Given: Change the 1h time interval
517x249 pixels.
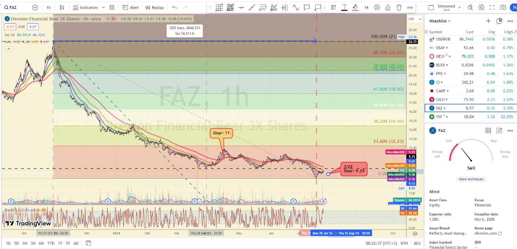Looking at the screenshot, I should pyautogui.click(x=48, y=7).
